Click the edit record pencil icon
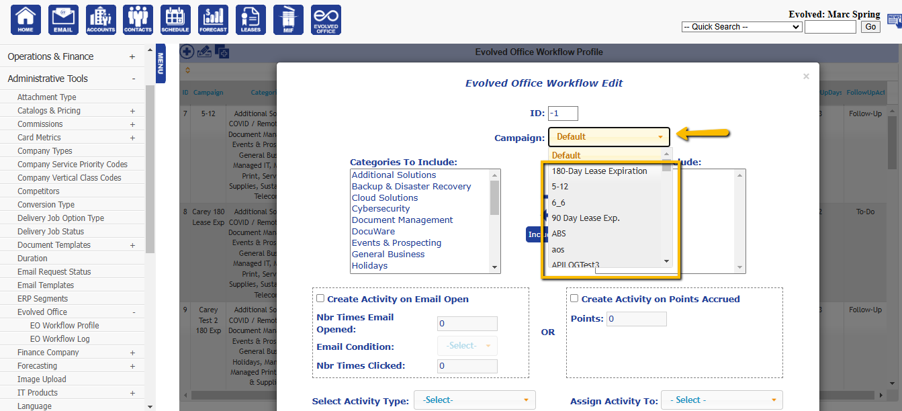 tap(204, 52)
